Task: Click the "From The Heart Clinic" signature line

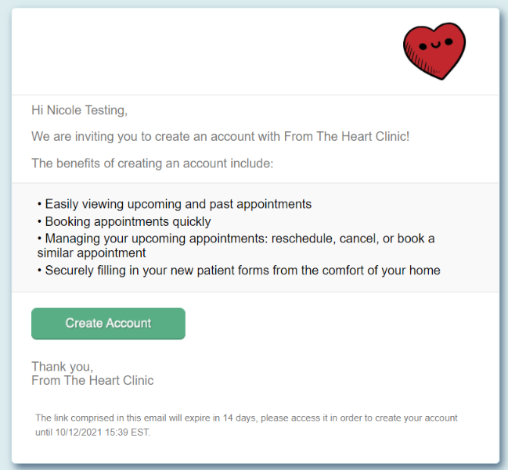Action: pos(92,381)
